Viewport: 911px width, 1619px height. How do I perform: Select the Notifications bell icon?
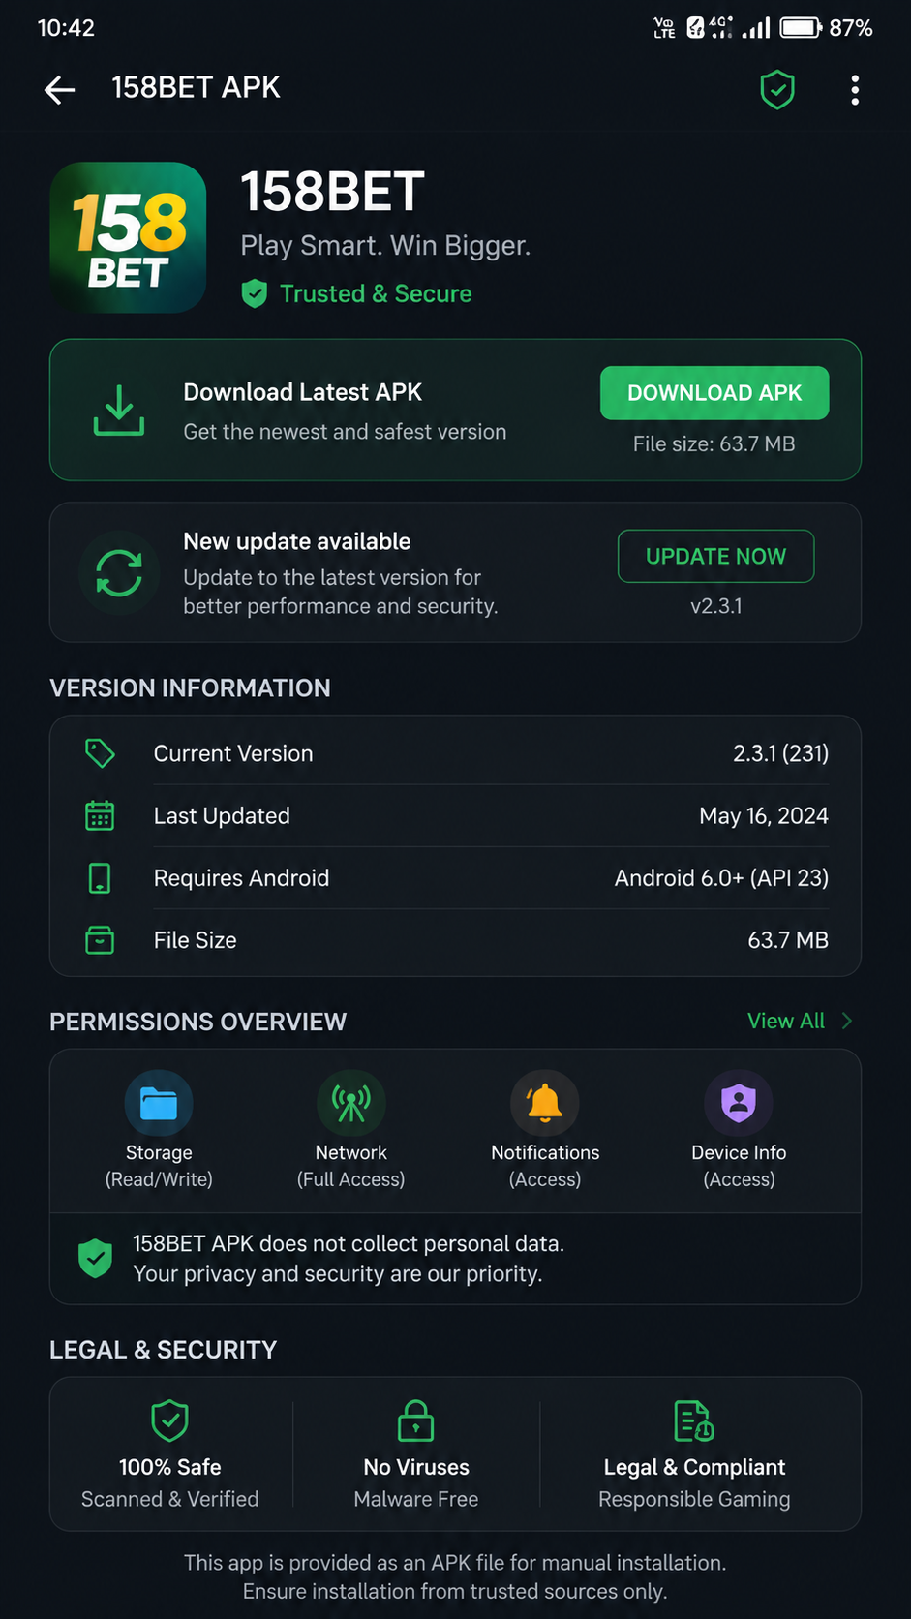point(545,1103)
